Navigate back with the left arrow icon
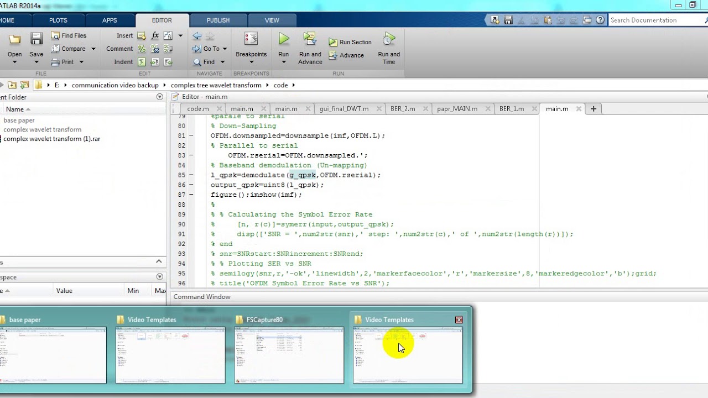The image size is (708, 398). tap(197, 35)
